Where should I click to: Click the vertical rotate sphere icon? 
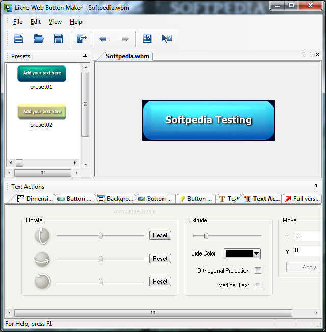pos(42,236)
